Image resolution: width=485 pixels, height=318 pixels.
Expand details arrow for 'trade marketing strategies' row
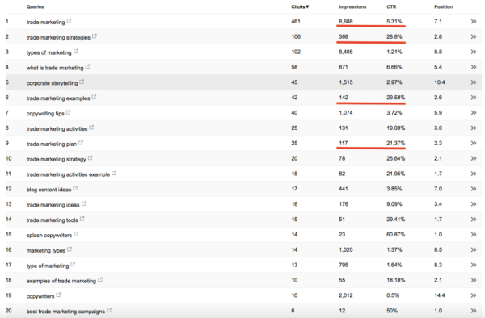click(474, 36)
